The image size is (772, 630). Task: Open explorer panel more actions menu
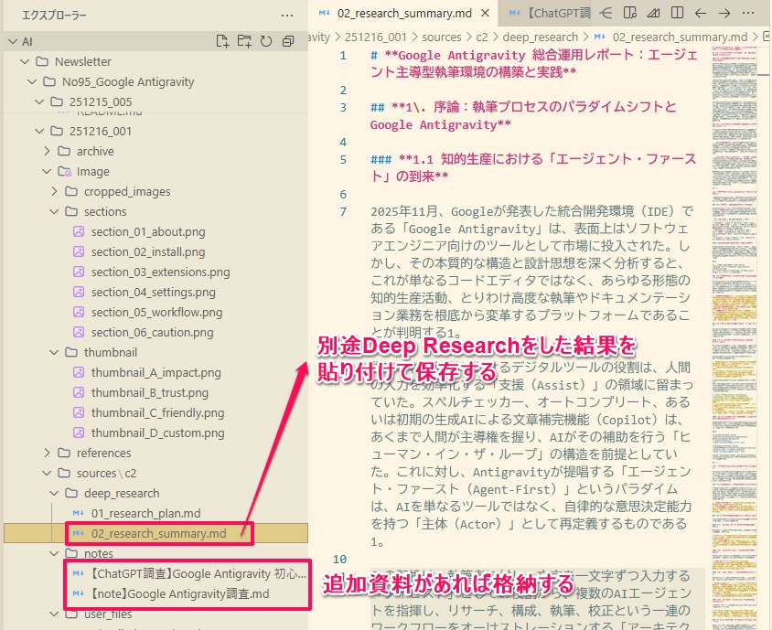pos(287,16)
